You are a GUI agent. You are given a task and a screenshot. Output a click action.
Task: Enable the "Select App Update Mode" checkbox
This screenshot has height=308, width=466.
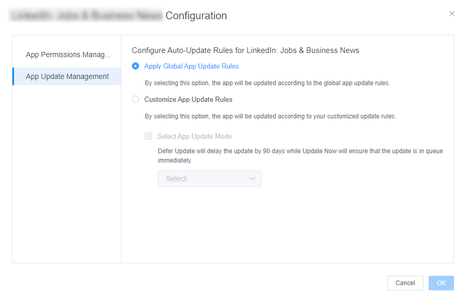pos(148,136)
